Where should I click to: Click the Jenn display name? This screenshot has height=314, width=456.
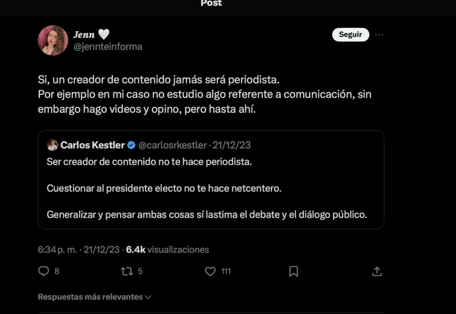[84, 35]
